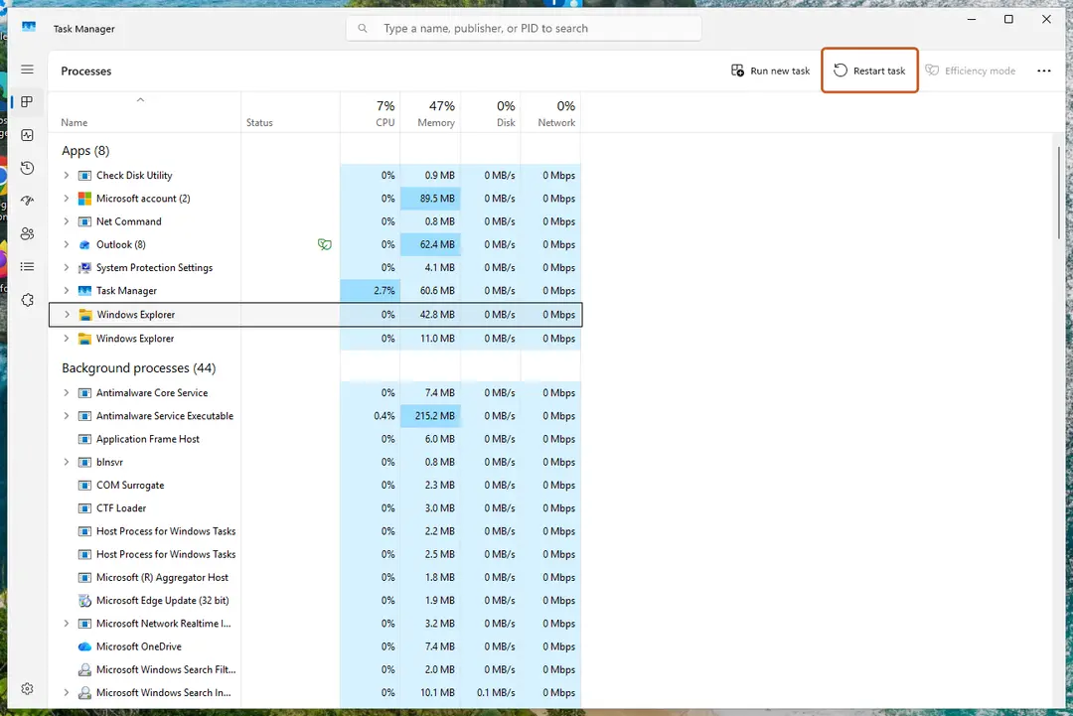
Task: Open the hamburger navigation menu
Action: pyautogui.click(x=28, y=70)
